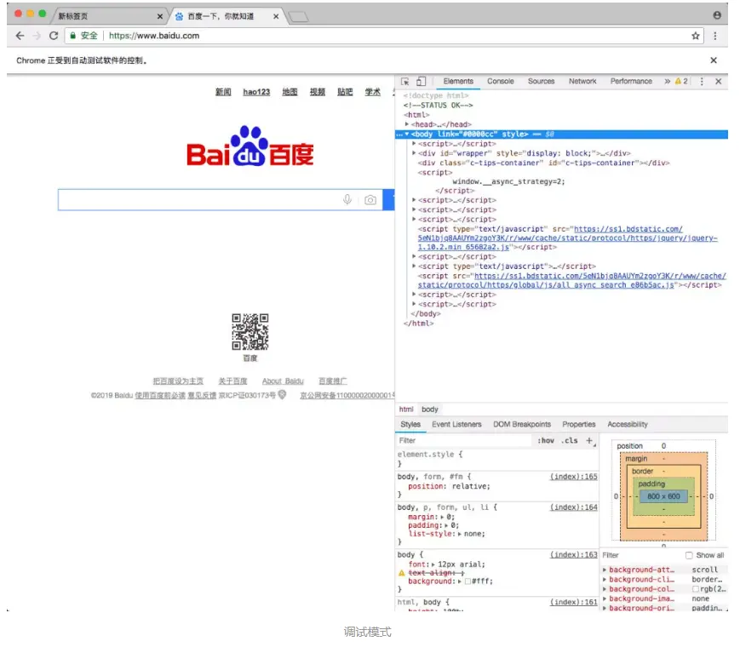Expand background-attachment computed property

click(x=604, y=570)
